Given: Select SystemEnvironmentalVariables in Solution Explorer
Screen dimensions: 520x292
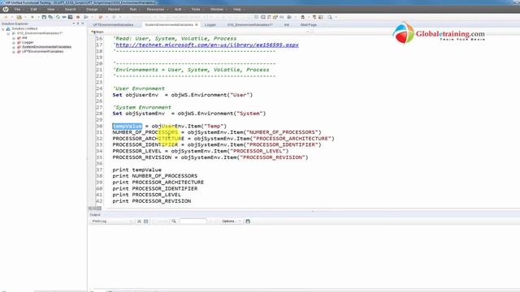Looking at the screenshot, I should 46,47.
